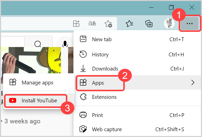Open the Settings and more ellipsis menu
The height and width of the screenshot is (137, 202).
click(x=189, y=24)
